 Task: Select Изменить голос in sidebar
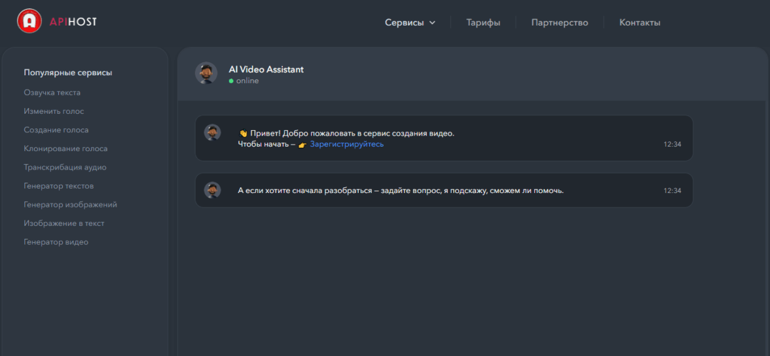54,111
